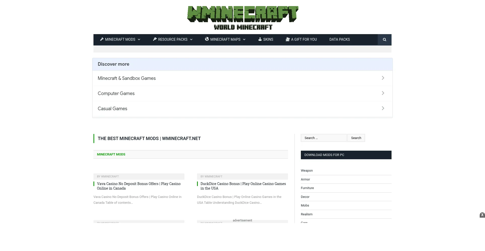The image size is (485, 251).
Task: Click the icon beside A Gift For You
Action: 288,39
